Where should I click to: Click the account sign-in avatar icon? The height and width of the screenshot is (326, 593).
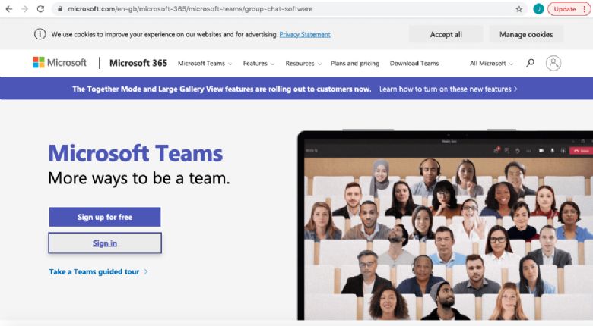553,63
